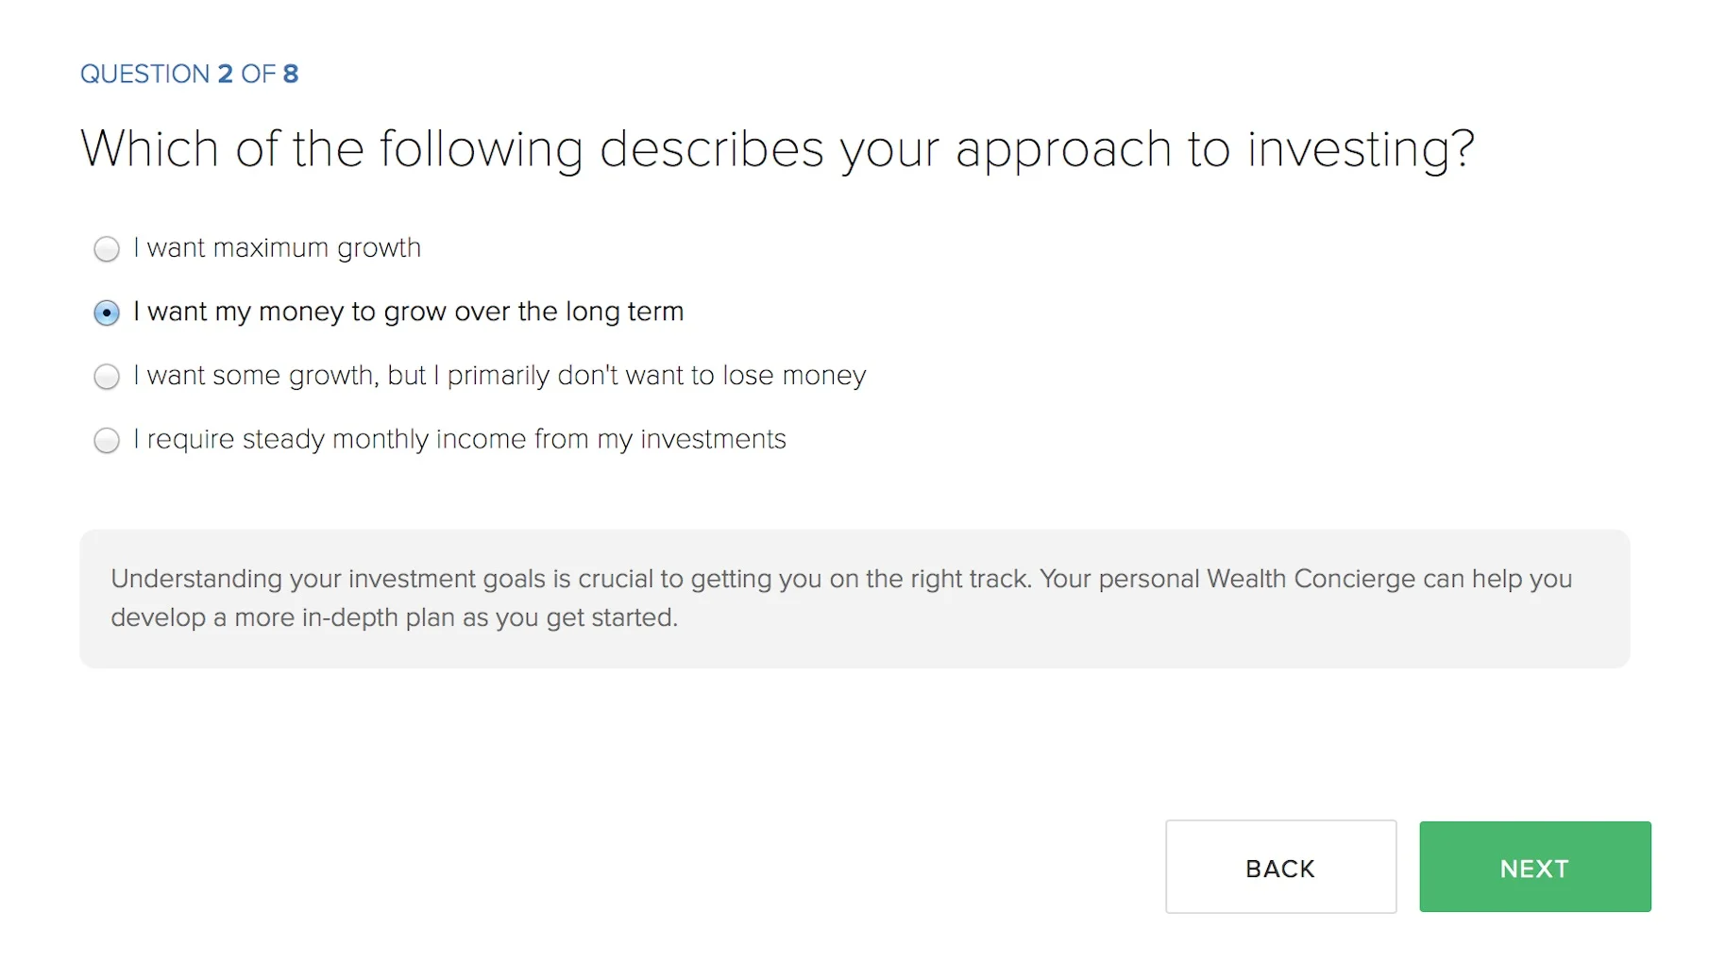
Task: Click the word "QUESTION" at the top
Action: [x=145, y=74]
